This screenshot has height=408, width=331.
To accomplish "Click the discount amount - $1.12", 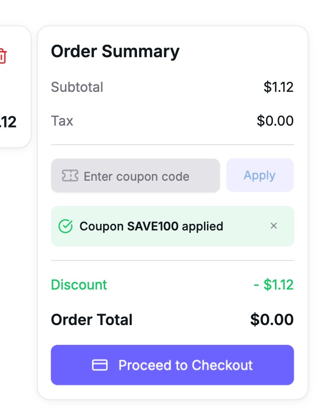I will point(273,285).
